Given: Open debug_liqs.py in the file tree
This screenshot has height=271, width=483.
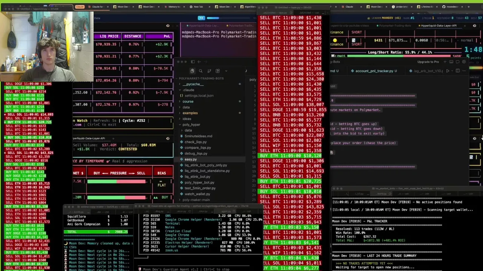Looking at the screenshot, I should point(196,154).
